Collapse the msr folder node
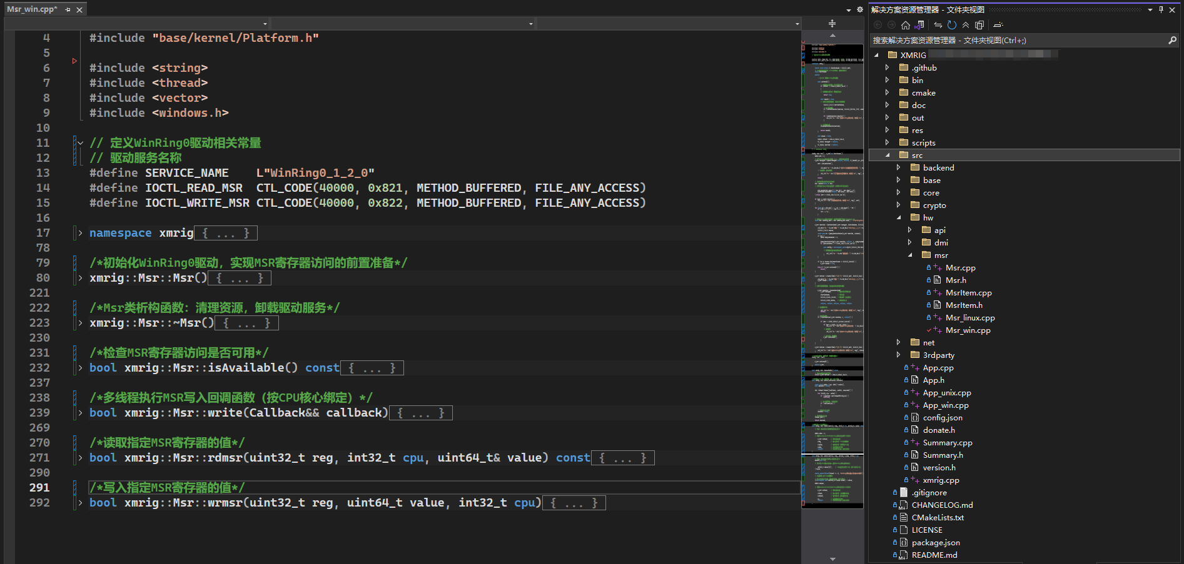Image resolution: width=1184 pixels, height=564 pixels. click(909, 255)
